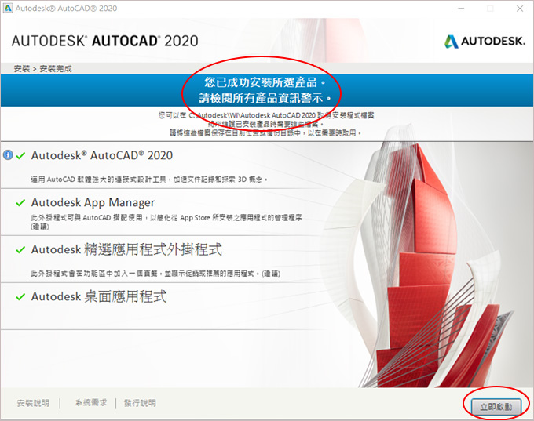Click the green checkmark for Autodesk App Manager
Viewport: 534px width, 421px height.
tap(20, 203)
